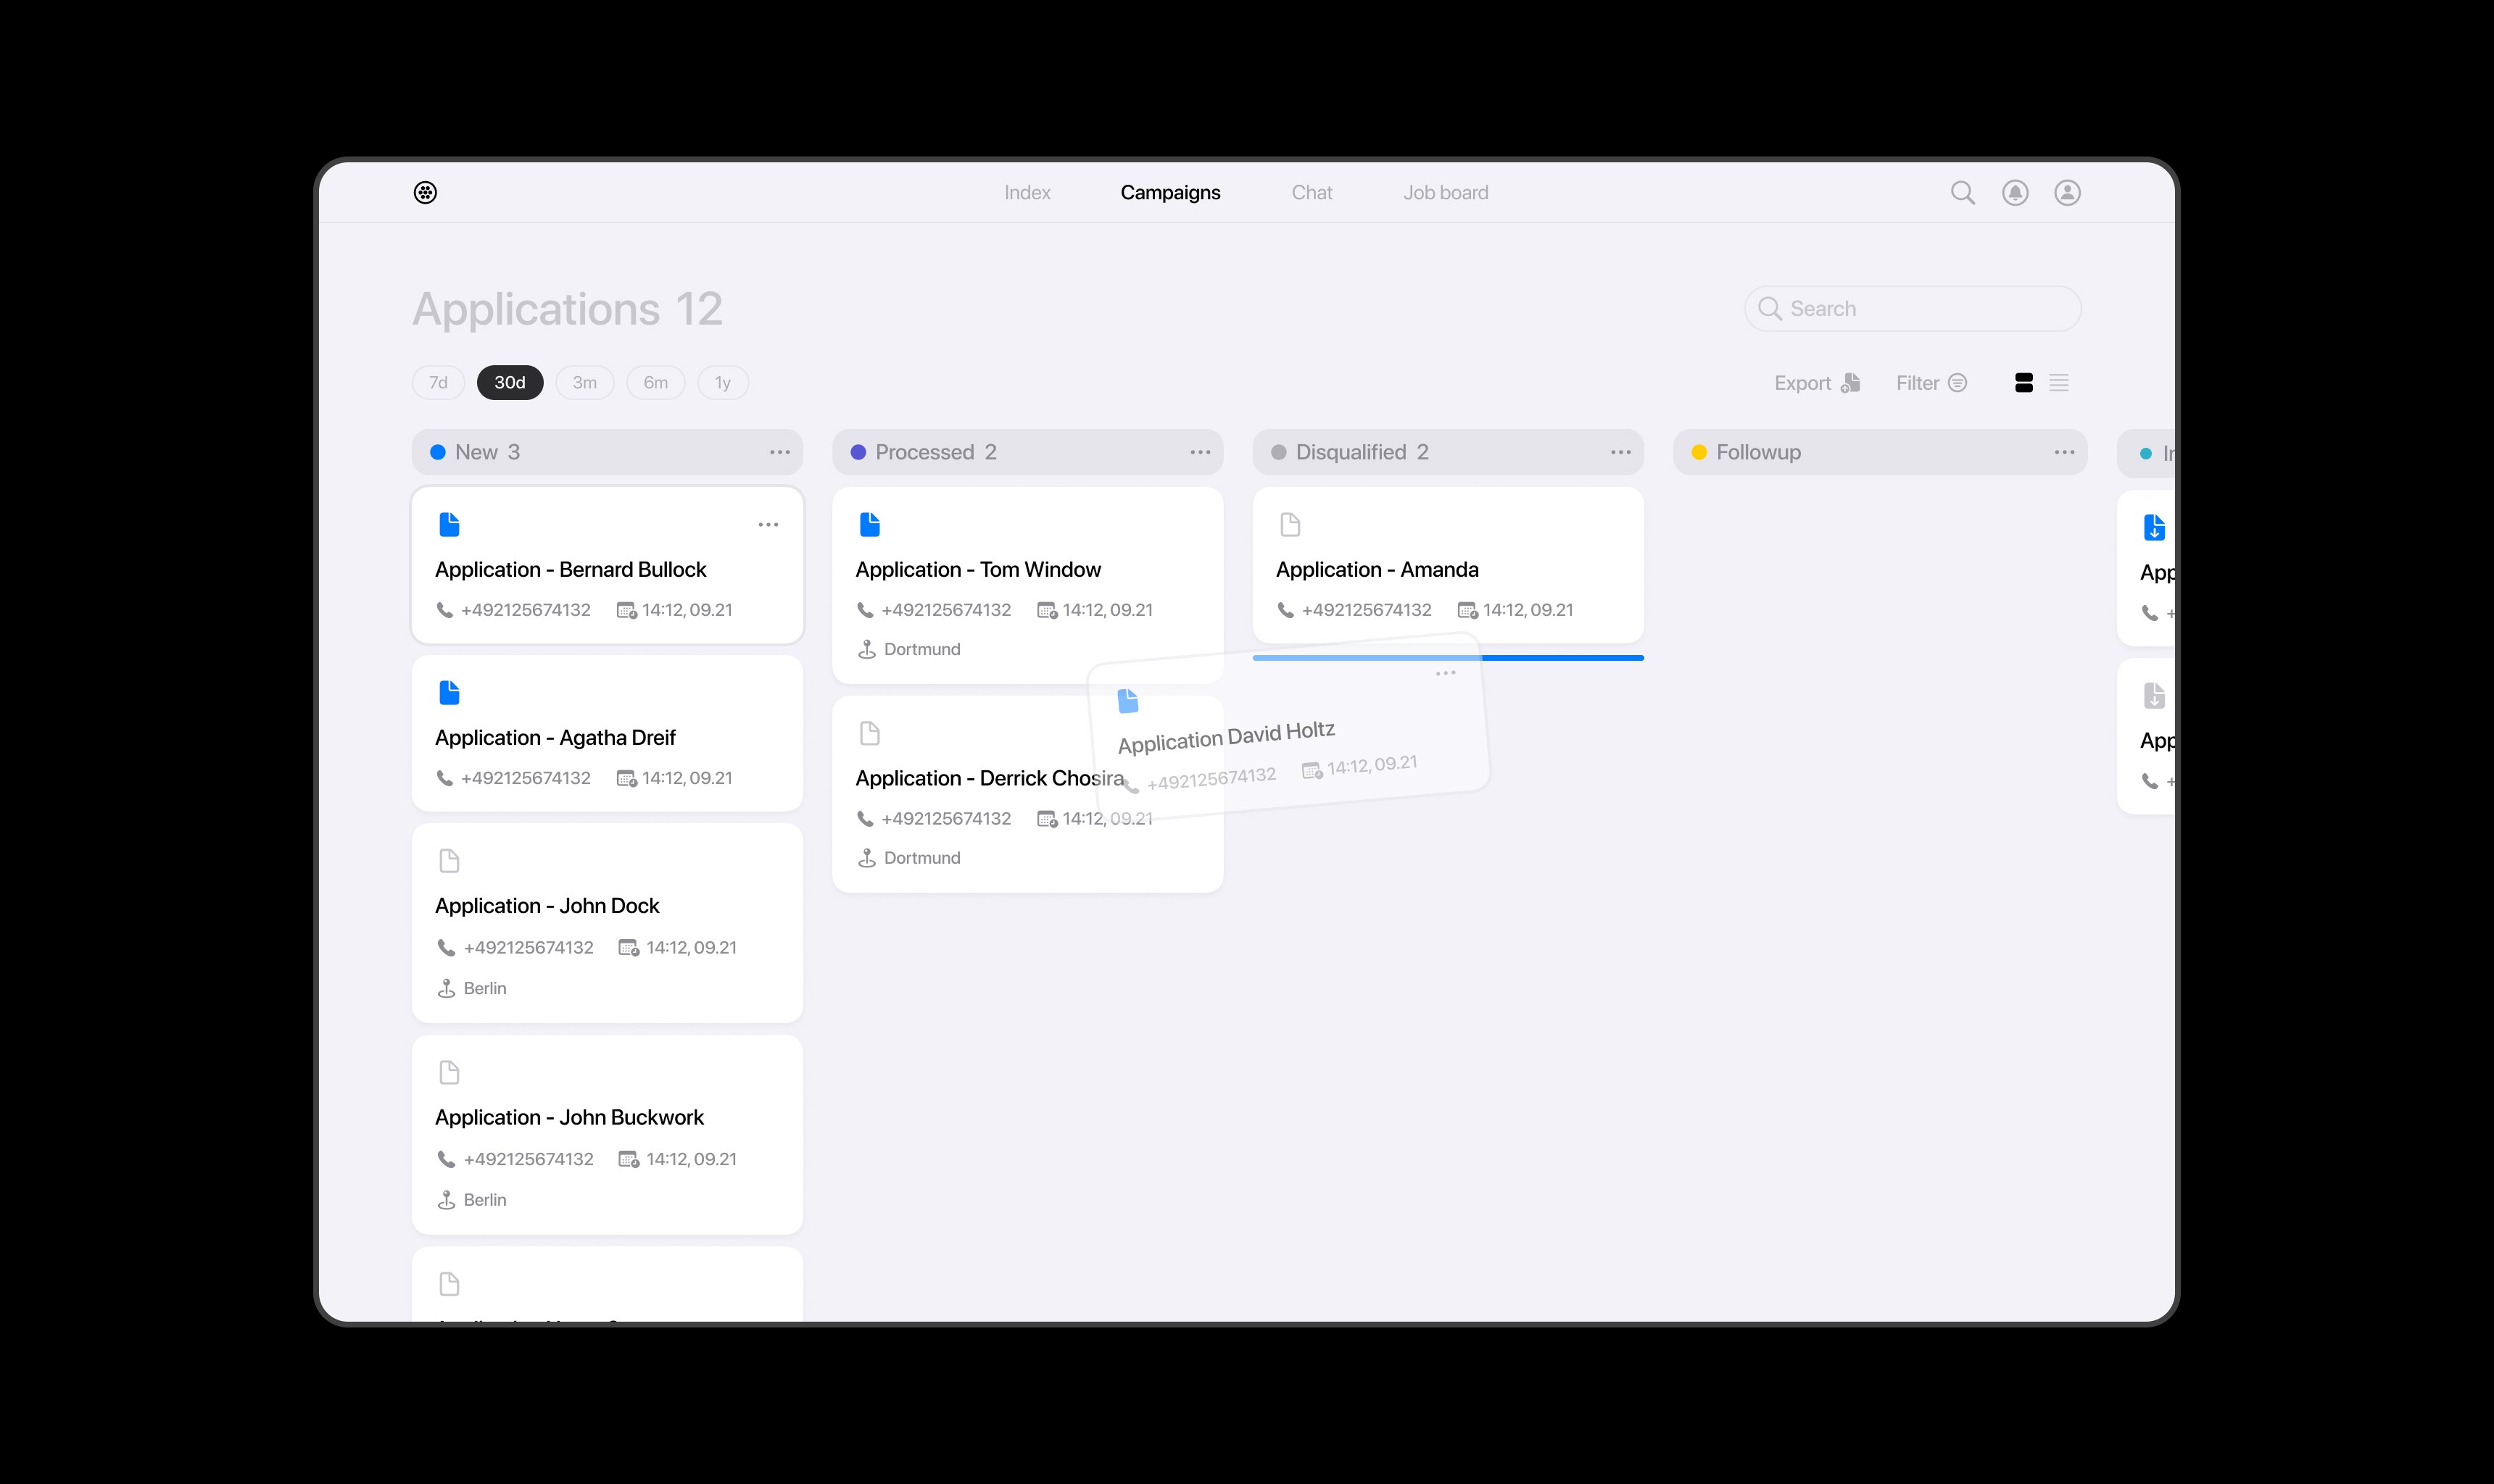Click the Amanda application document icon

[x=1290, y=524]
